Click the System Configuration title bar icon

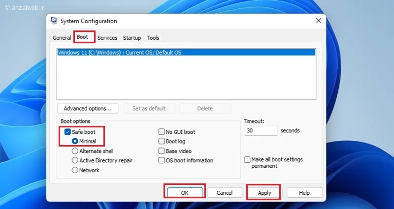coord(54,21)
